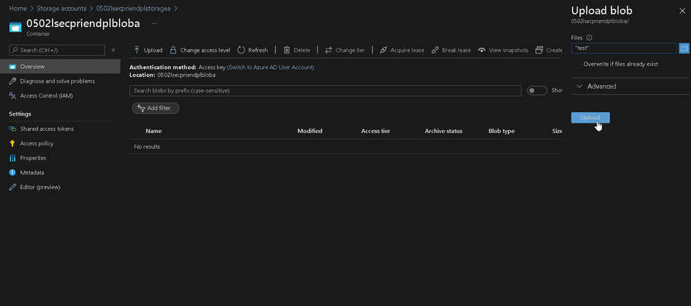Open the container ellipsis more menu

154,24
